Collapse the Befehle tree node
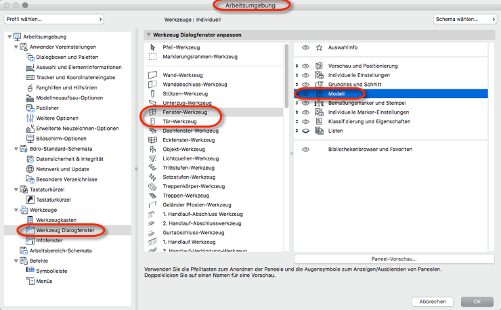 (16, 261)
